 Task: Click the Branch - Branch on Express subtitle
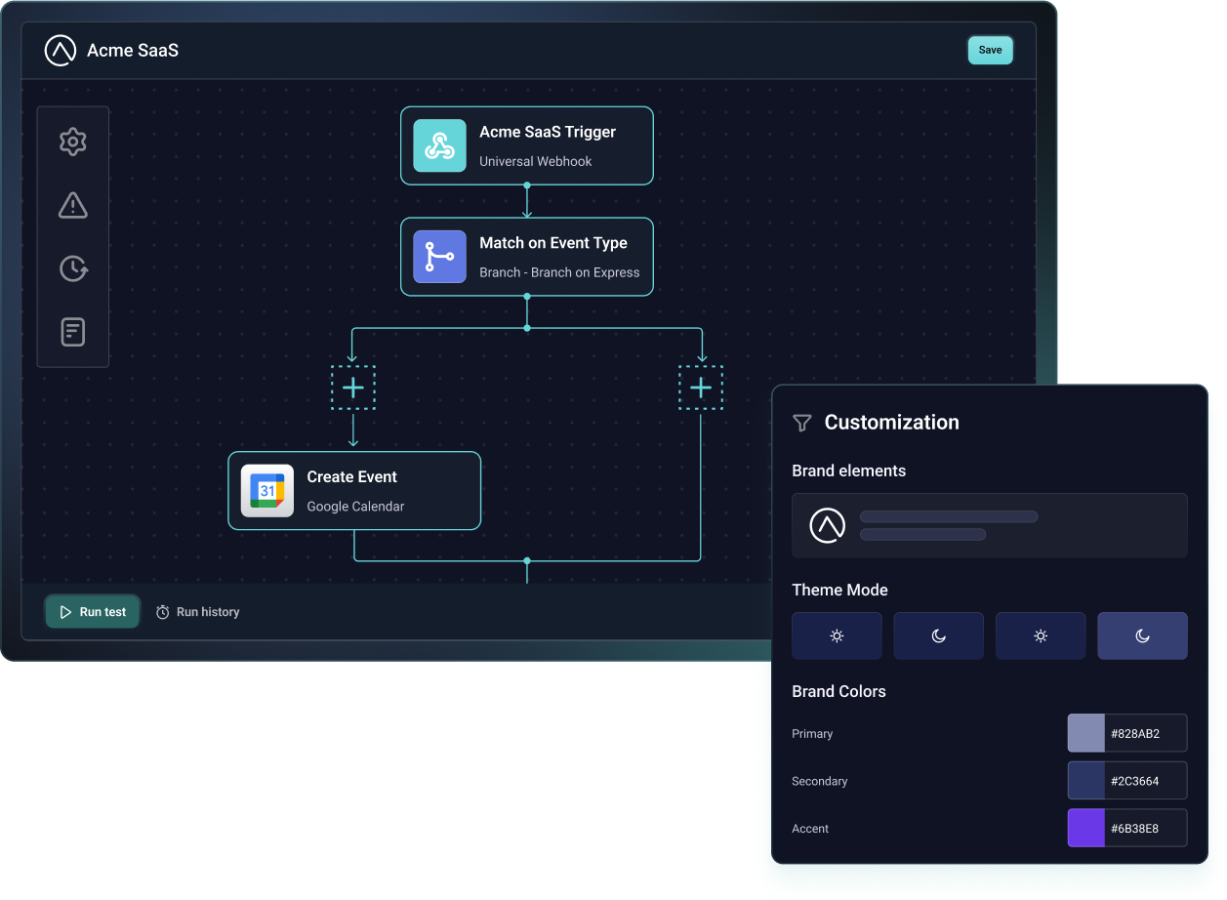[x=559, y=272]
